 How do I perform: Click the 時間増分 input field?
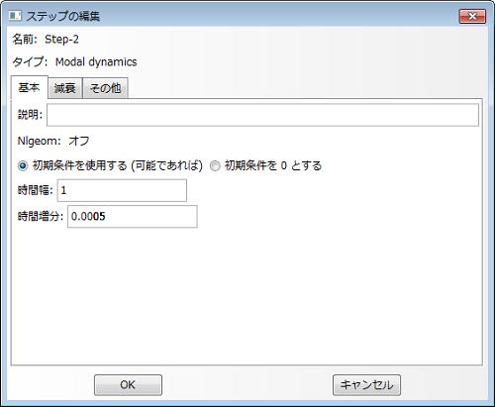click(133, 217)
